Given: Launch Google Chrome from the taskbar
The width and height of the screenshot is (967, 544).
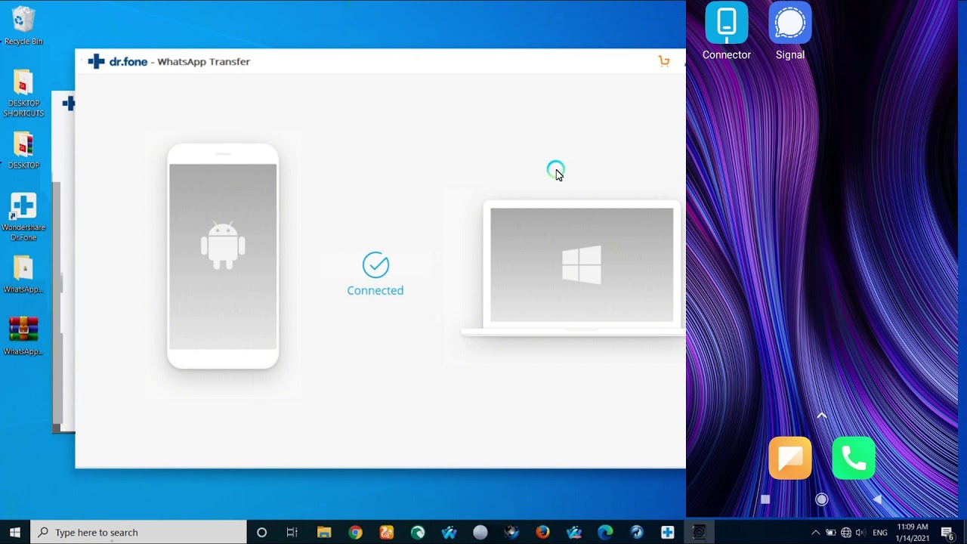Looking at the screenshot, I should tap(355, 532).
